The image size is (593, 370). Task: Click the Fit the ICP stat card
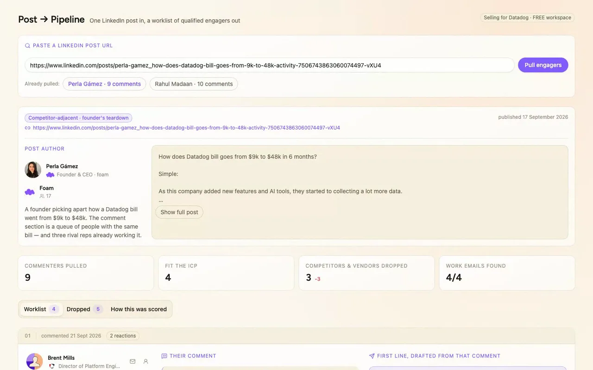(x=226, y=273)
